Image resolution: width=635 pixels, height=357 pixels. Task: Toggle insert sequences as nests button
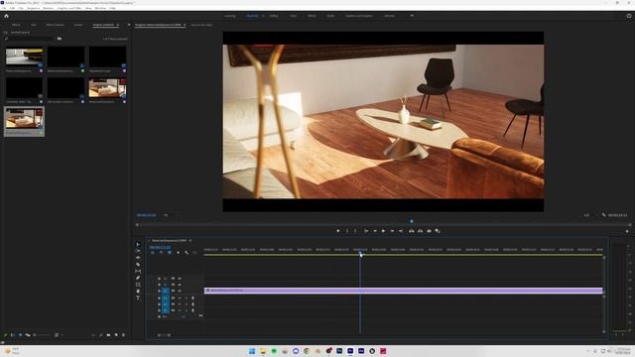pos(152,253)
